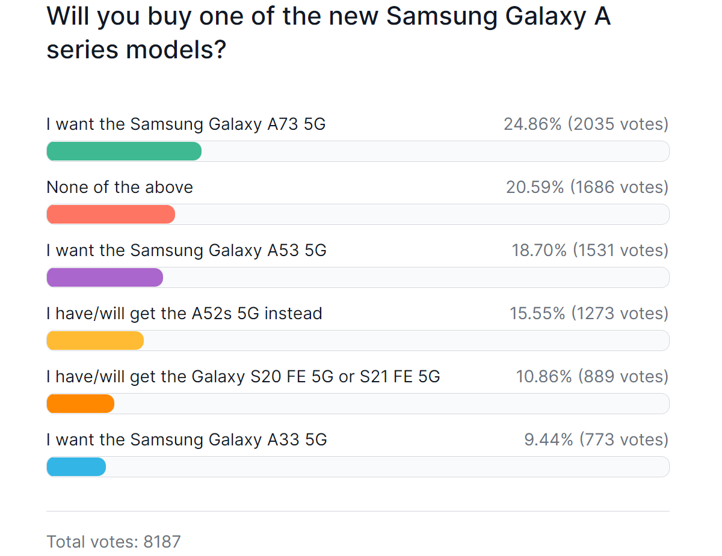Select the "I have/will get the A52s 5G instead" option

click(184, 314)
